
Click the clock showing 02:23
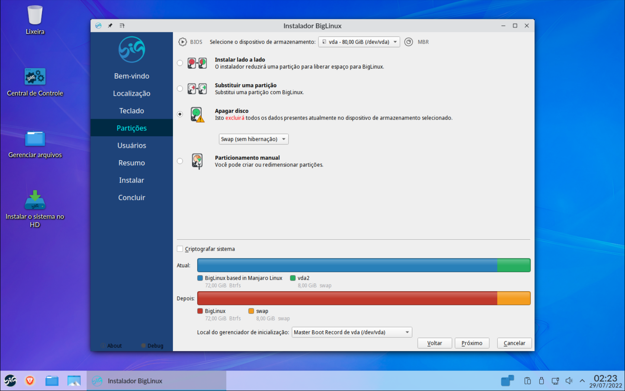click(x=605, y=378)
